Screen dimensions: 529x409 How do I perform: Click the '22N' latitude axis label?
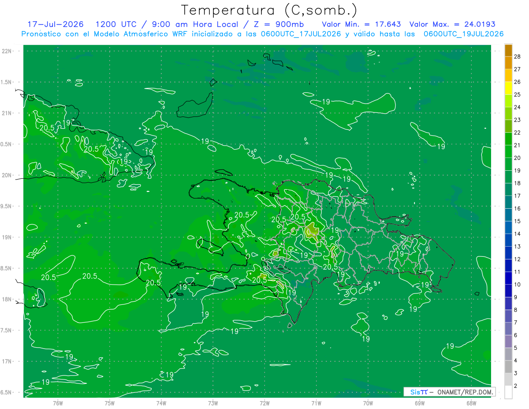(x=7, y=51)
